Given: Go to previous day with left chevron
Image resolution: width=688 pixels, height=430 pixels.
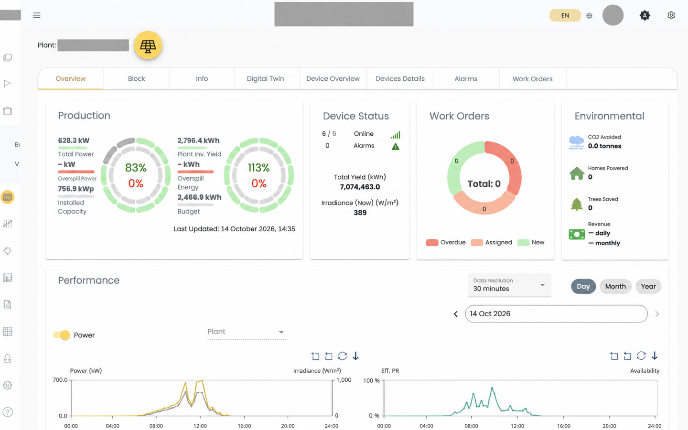Looking at the screenshot, I should click(456, 314).
